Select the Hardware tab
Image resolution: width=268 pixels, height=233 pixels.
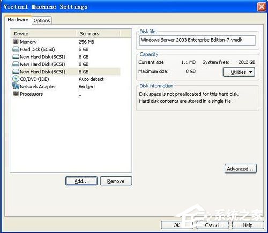tap(18, 20)
